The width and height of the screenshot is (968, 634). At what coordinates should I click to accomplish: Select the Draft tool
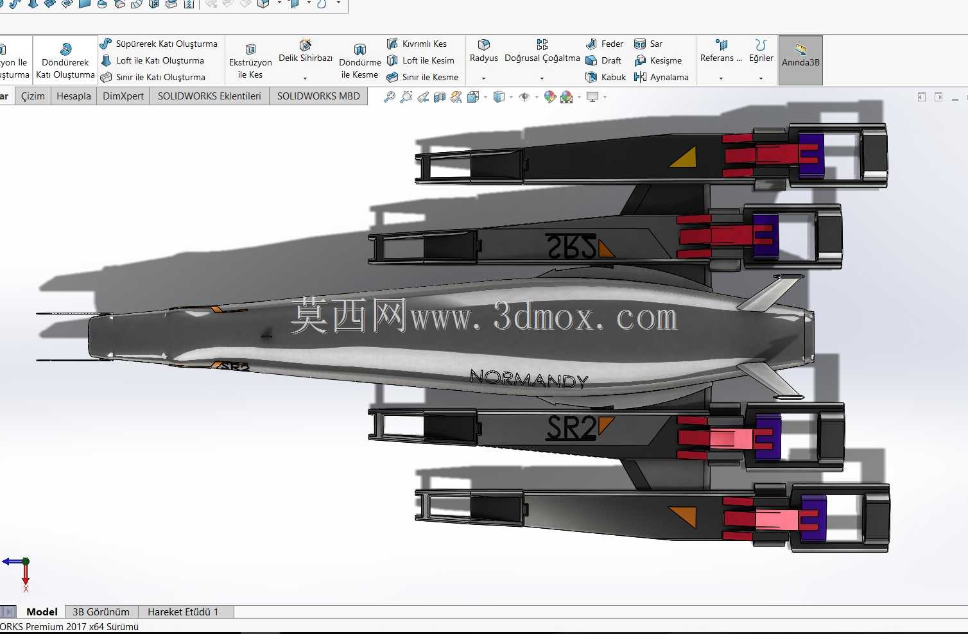(x=603, y=60)
